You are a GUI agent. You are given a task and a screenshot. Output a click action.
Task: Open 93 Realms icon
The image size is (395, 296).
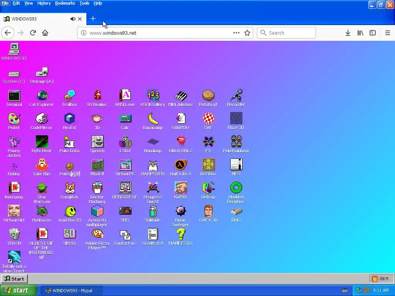[x=97, y=98]
